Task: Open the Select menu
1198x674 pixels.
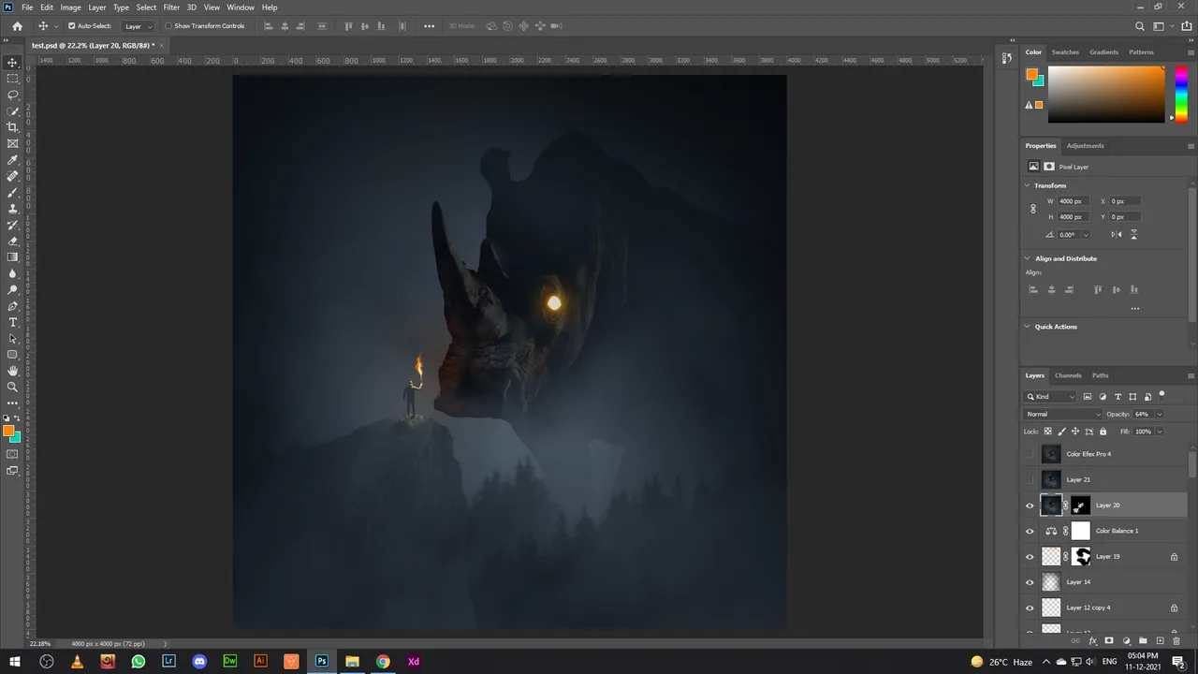Action: [146, 7]
